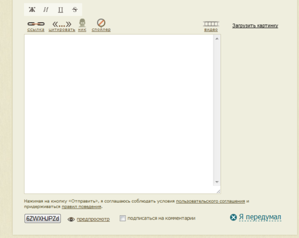This screenshot has width=299, height=238.
Task: Cancel with Я передумал link
Action: (260, 217)
